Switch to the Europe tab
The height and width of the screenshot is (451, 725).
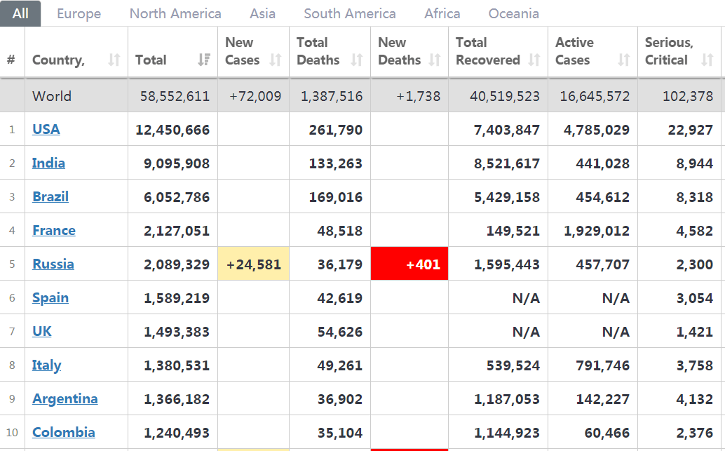click(79, 13)
